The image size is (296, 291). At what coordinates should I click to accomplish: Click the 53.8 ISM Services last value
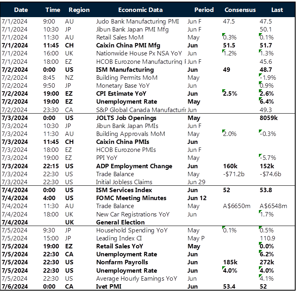pos(266,190)
